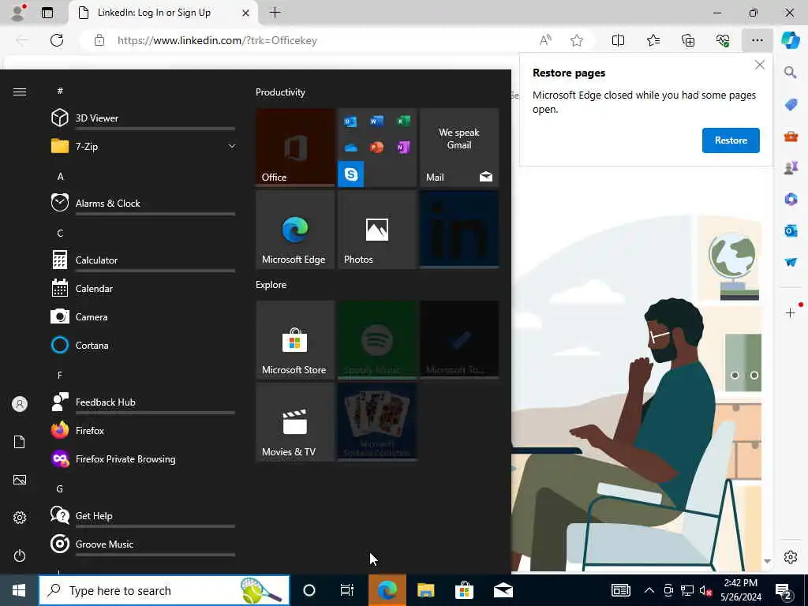Open Edge split screen
This screenshot has width=808, height=606.
[x=618, y=40]
